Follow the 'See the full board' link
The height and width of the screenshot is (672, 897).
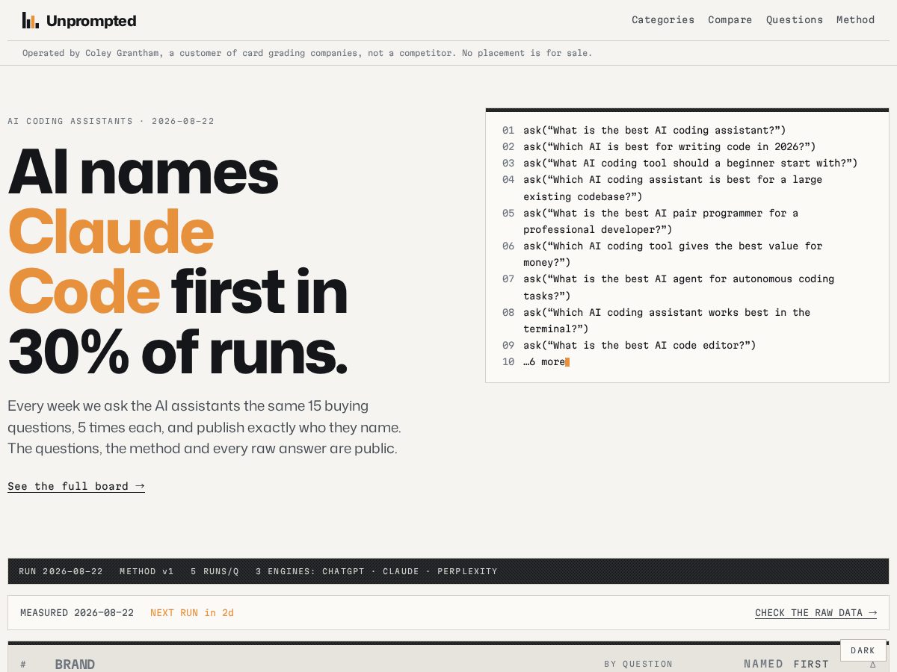click(x=76, y=486)
